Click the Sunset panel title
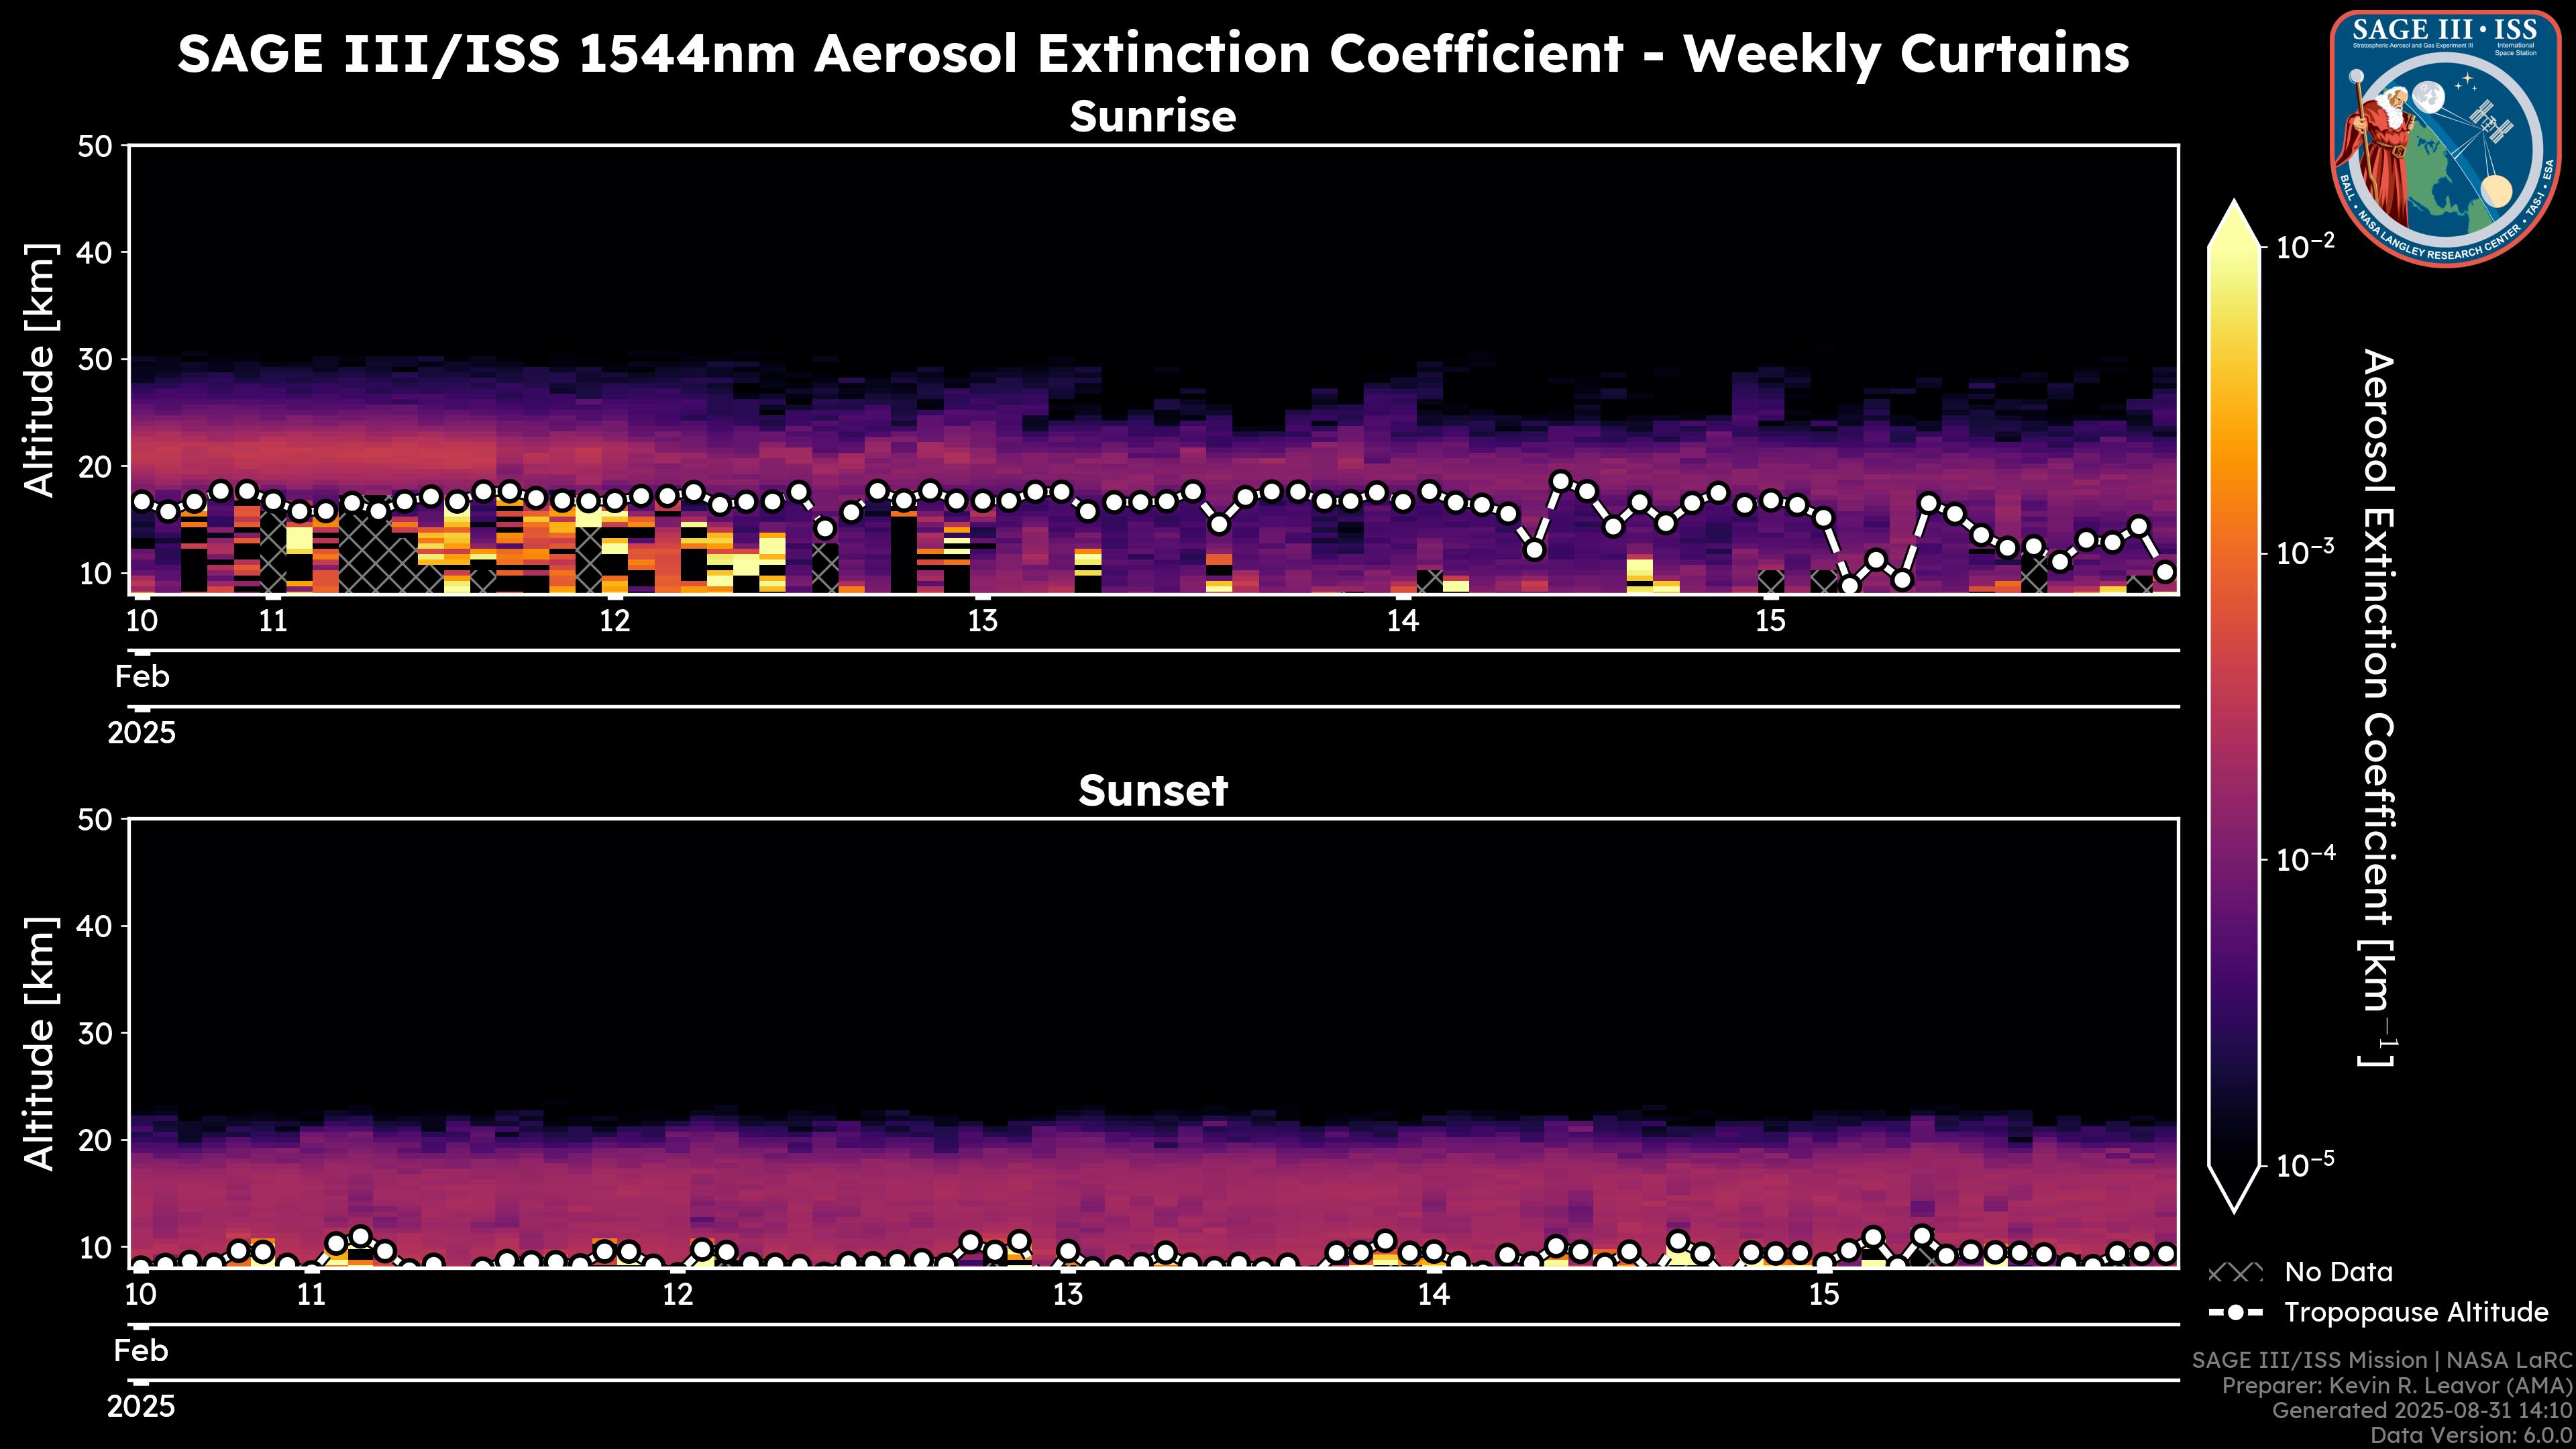2576x1449 pixels. [1153, 791]
